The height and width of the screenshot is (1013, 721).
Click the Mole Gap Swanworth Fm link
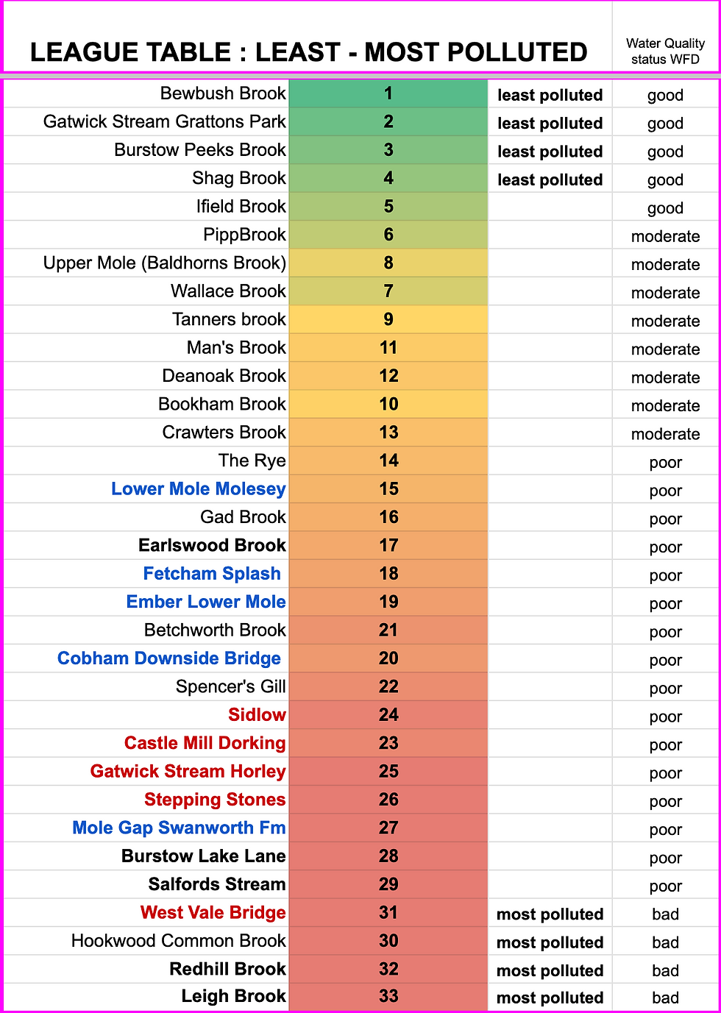[x=179, y=828]
